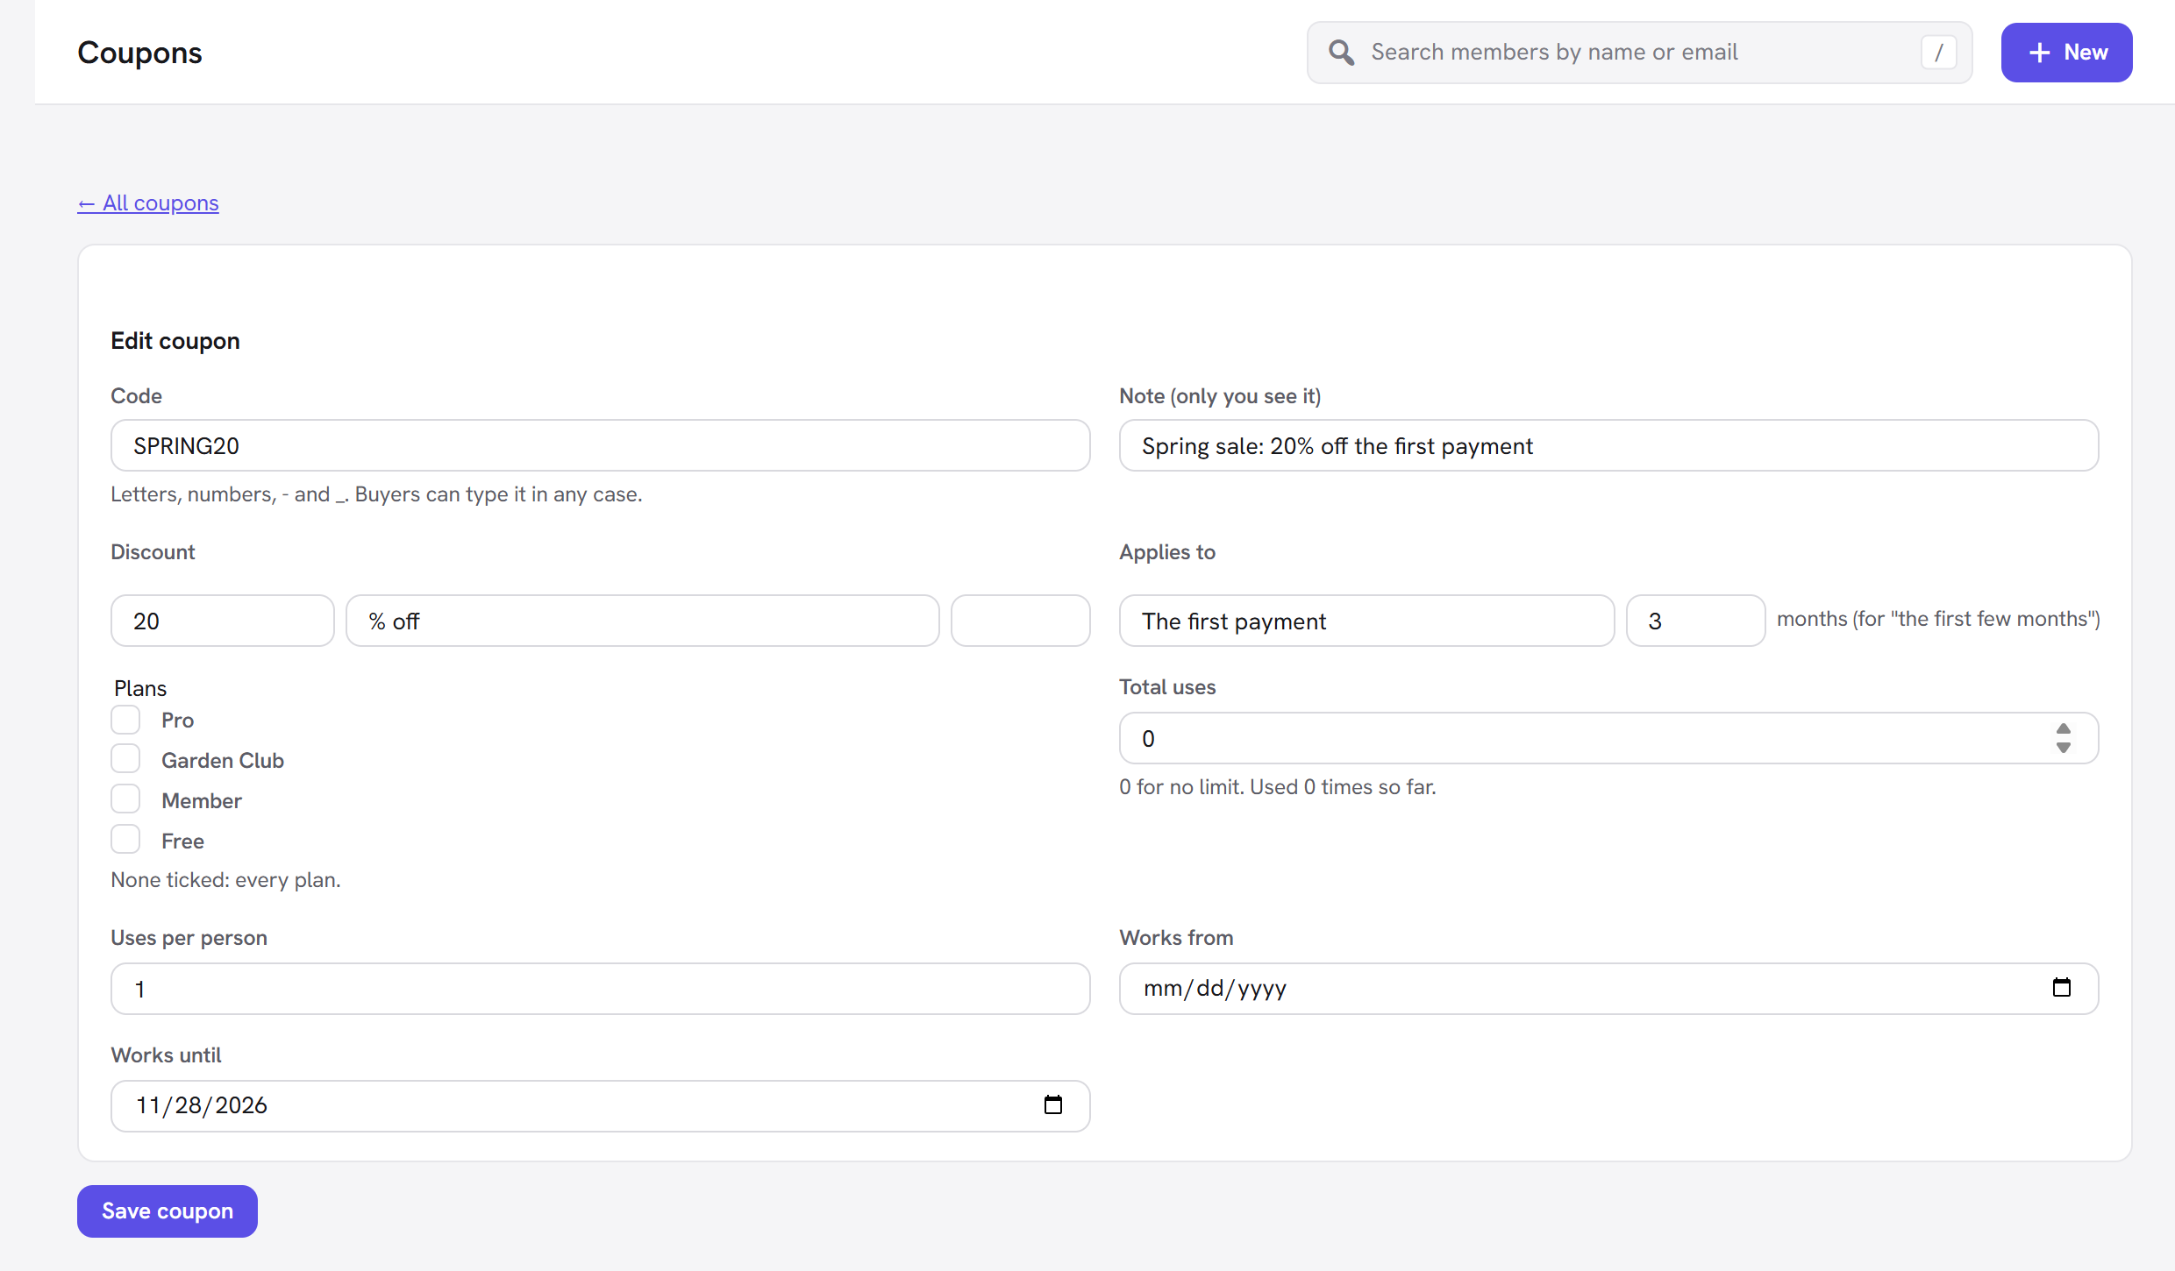Click the 'Edit coupon' heading

click(x=175, y=341)
